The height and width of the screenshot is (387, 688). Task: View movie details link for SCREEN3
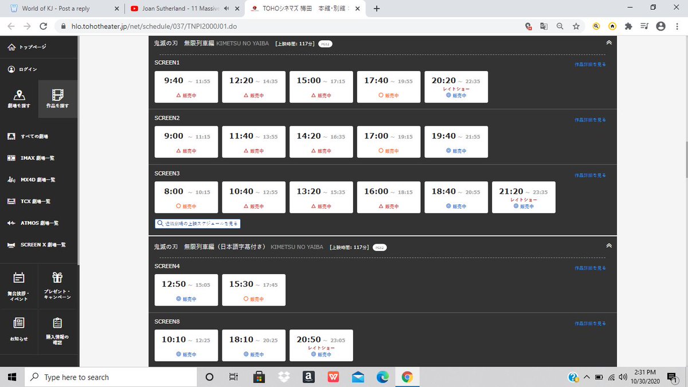tap(590, 175)
